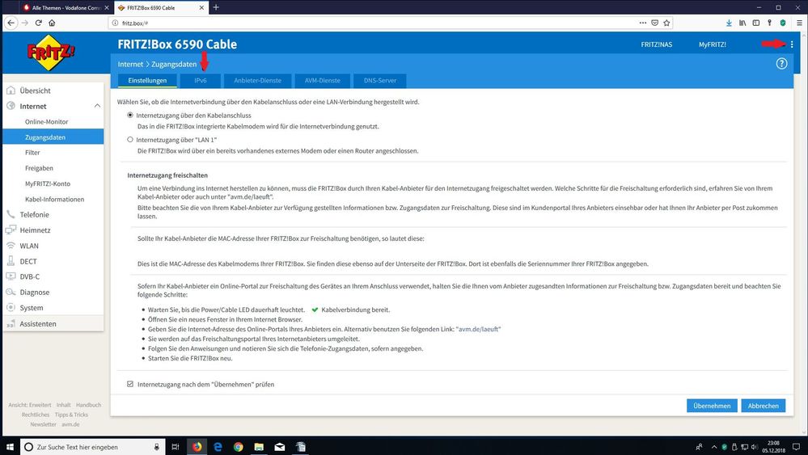The image size is (808, 455).
Task: Open MyFRITZ!-Konto in sidebar
Action: point(48,183)
